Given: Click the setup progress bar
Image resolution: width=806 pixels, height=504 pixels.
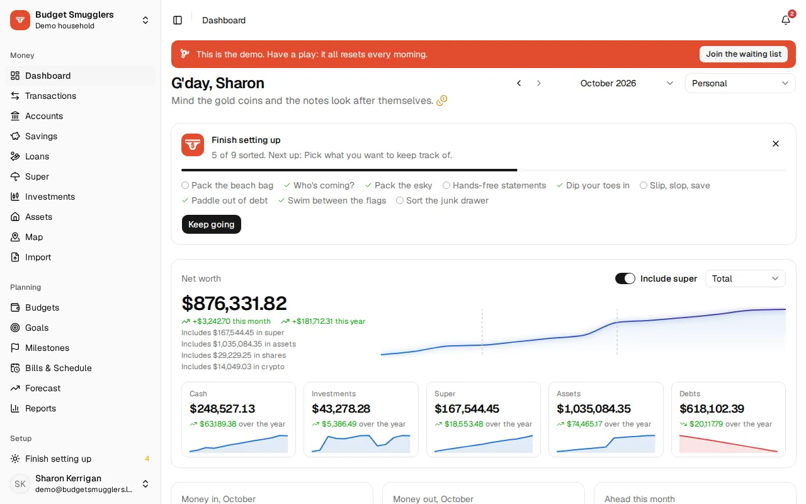Looking at the screenshot, I should (x=484, y=170).
